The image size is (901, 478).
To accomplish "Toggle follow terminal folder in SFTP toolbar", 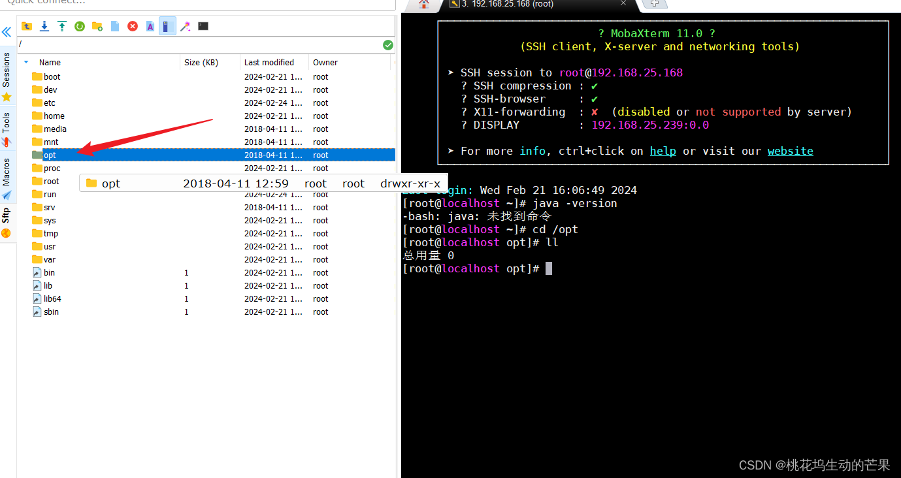I will (186, 26).
